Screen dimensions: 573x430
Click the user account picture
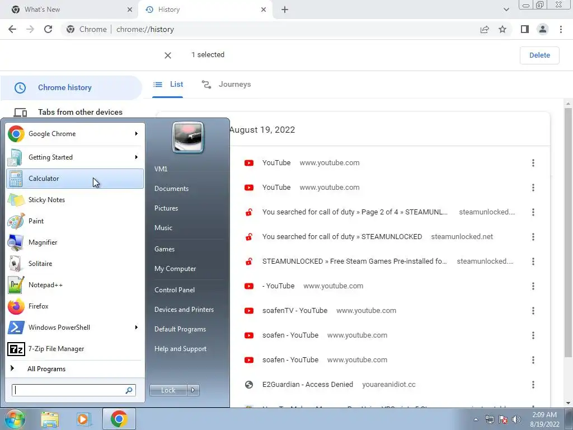pyautogui.click(x=188, y=137)
